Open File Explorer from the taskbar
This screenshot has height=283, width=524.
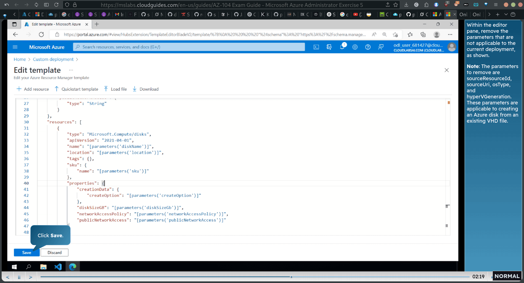coord(43,267)
